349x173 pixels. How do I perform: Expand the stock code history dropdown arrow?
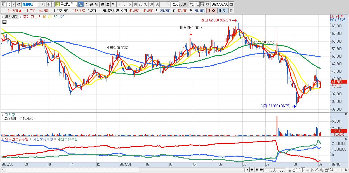(39, 4)
